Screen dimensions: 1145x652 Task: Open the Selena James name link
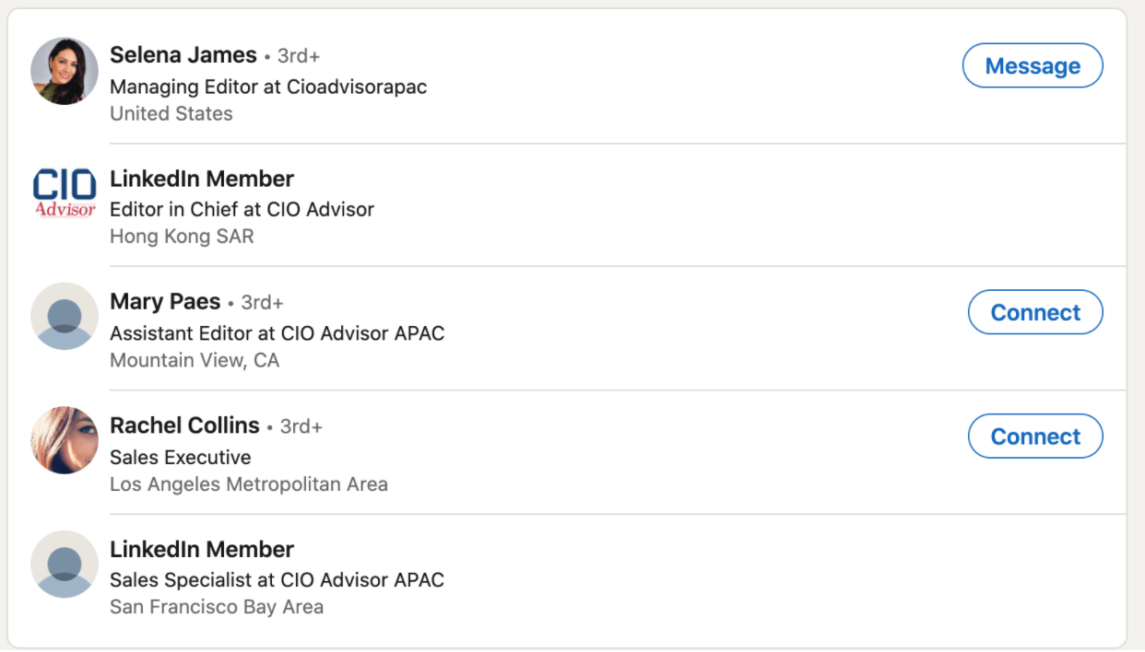pyautogui.click(x=183, y=54)
